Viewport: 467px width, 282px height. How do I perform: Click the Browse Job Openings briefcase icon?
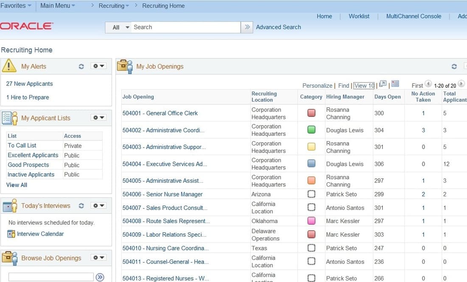[9, 257]
